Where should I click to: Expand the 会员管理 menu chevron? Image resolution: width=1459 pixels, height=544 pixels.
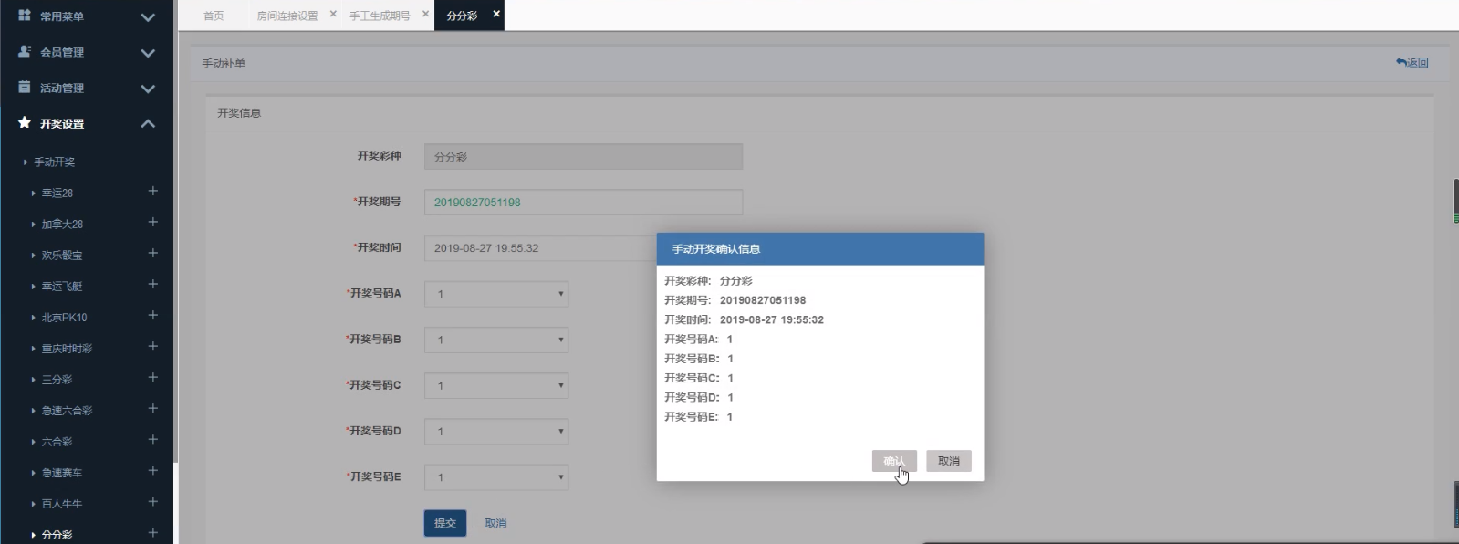[148, 53]
